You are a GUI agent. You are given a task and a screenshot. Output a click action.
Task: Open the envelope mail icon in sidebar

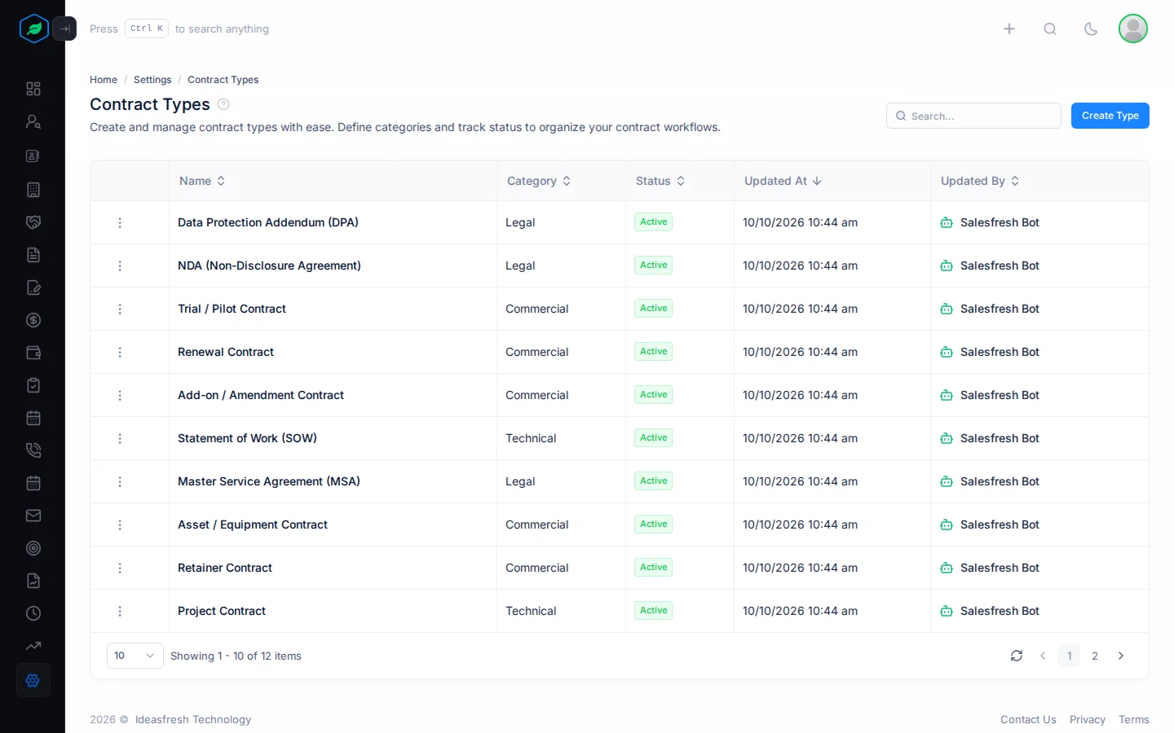(x=33, y=516)
